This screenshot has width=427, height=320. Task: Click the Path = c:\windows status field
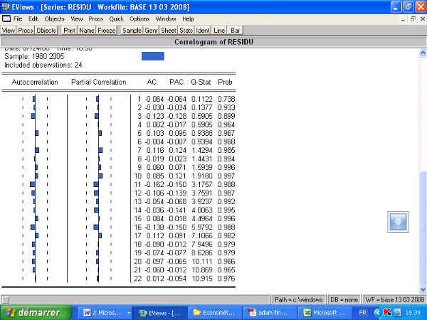tap(299, 299)
